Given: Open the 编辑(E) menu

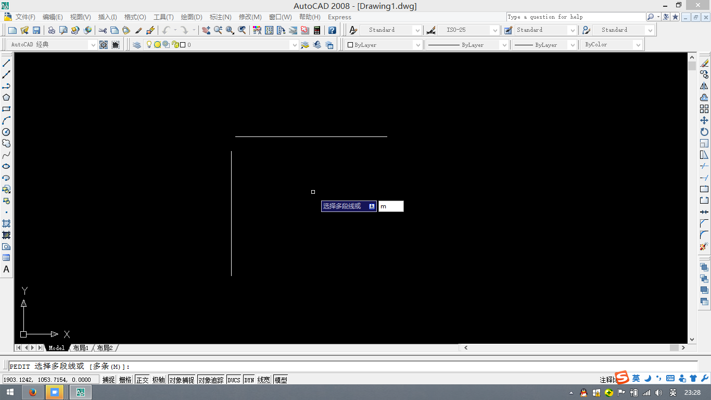Looking at the screenshot, I should tap(53, 17).
